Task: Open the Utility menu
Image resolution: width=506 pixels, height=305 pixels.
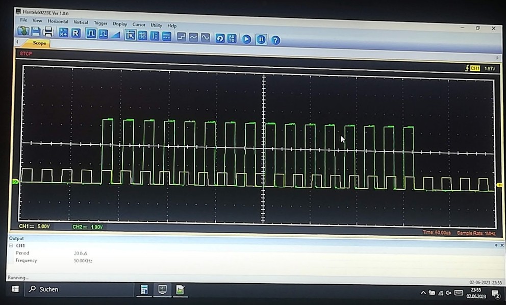Action: pyautogui.click(x=156, y=25)
